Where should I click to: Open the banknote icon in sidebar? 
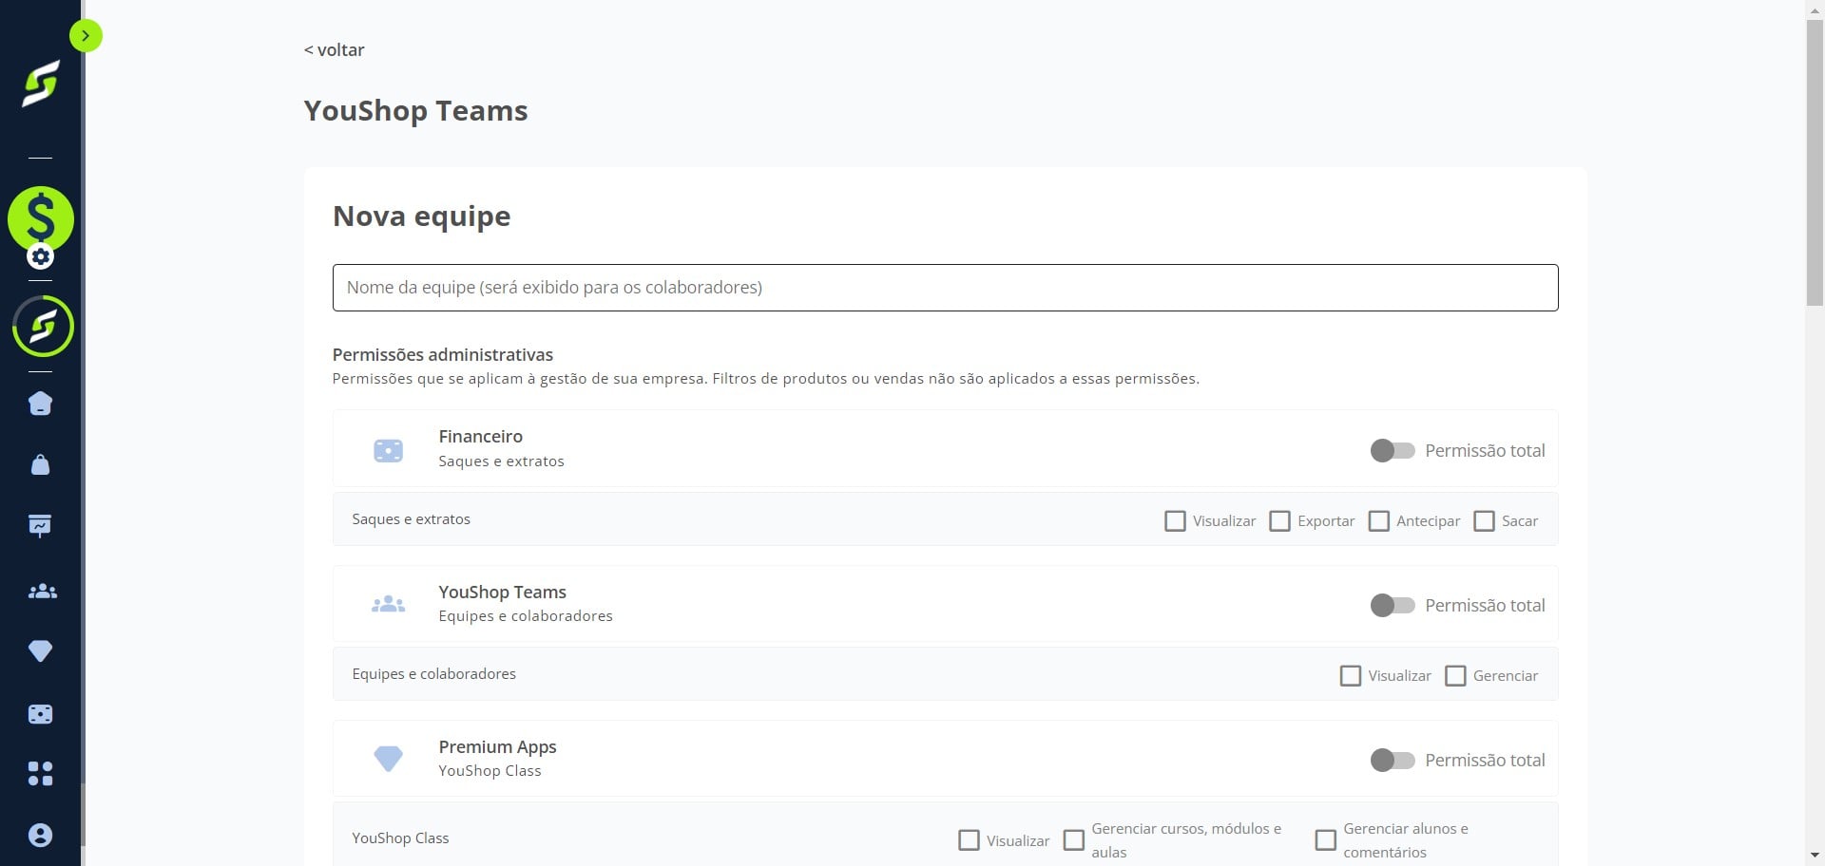point(40,714)
